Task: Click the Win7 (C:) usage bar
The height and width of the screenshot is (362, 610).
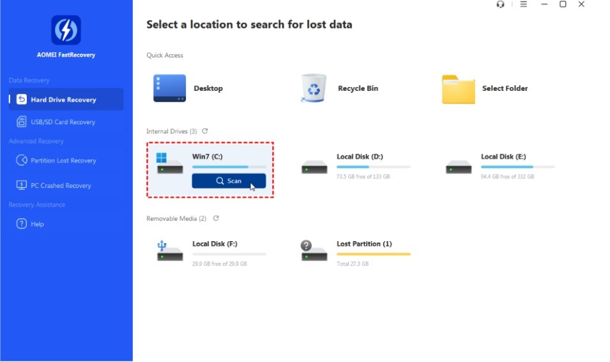Action: click(x=229, y=167)
